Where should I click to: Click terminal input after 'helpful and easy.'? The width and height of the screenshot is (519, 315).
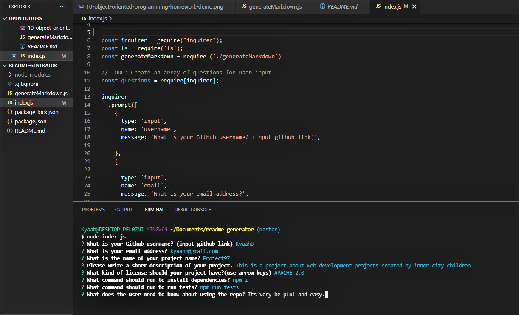coord(326,295)
